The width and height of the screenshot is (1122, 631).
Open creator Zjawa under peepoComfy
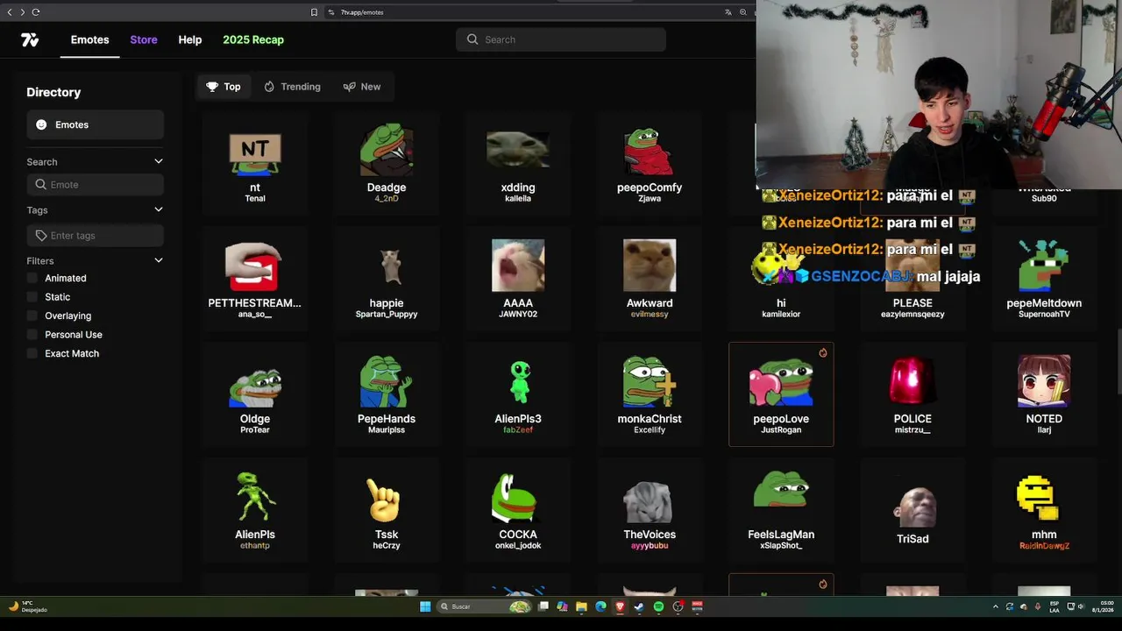tap(650, 199)
